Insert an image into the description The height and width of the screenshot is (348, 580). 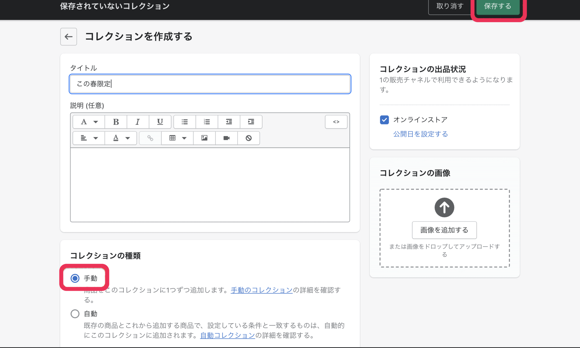[x=204, y=138]
